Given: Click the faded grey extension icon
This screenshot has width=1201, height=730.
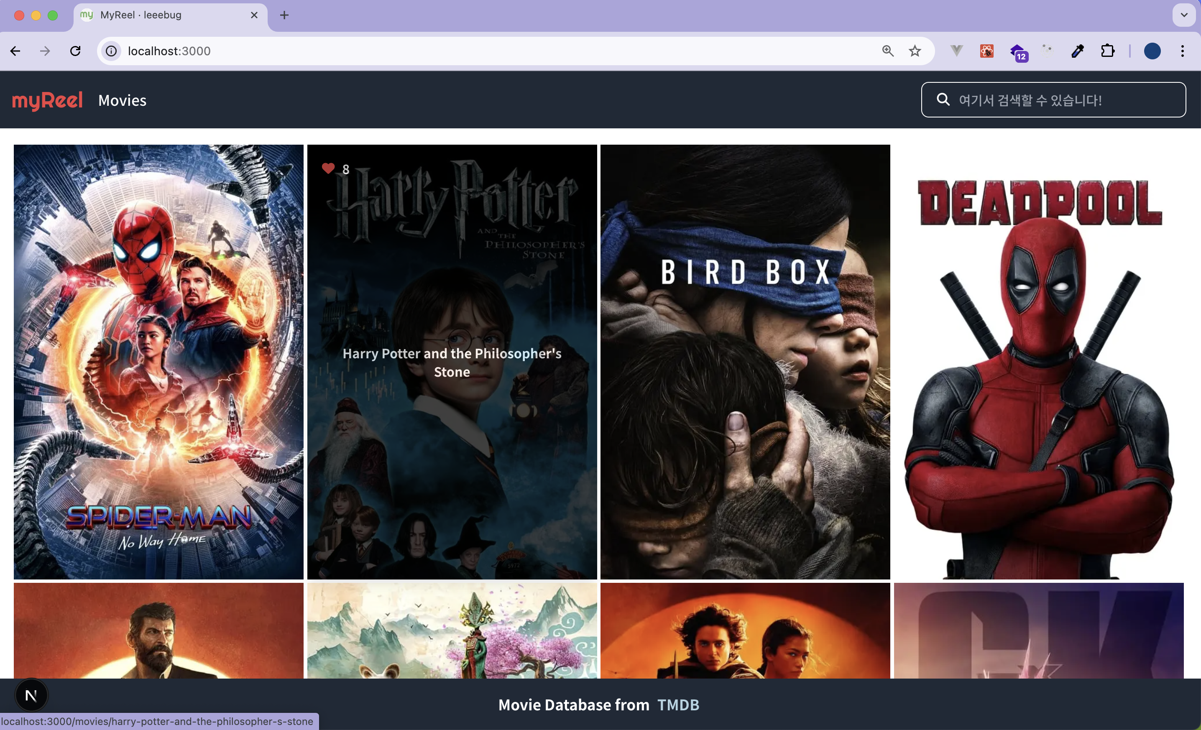Looking at the screenshot, I should pos(1047,50).
